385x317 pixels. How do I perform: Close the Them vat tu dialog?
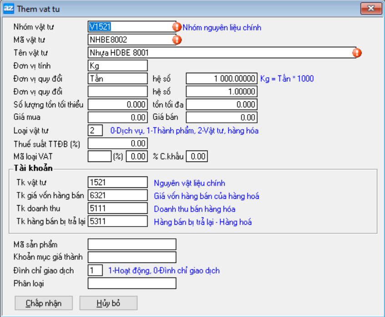click(x=371, y=9)
